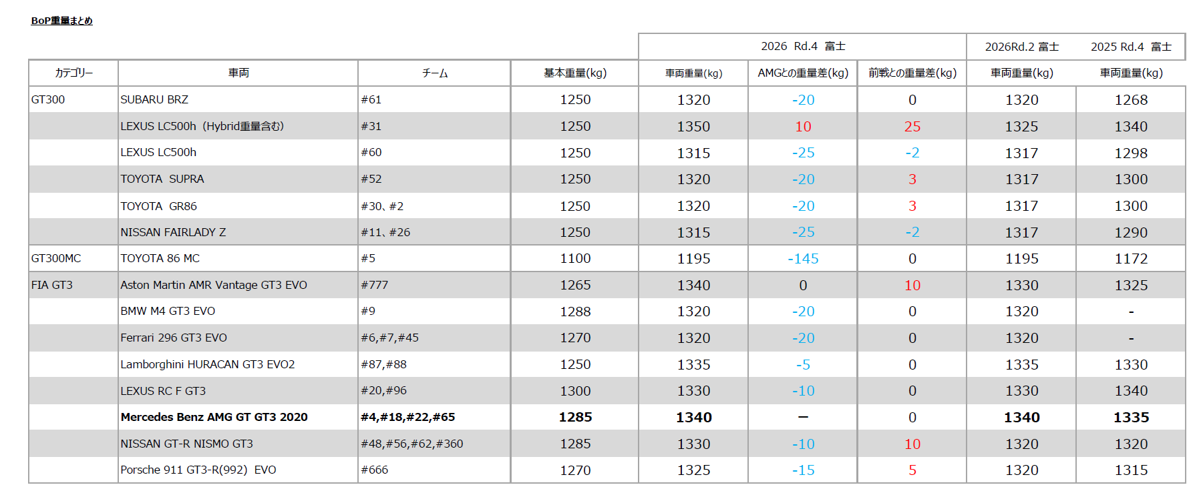Click the BoP重量まとめ underlined title
The width and height of the screenshot is (1199, 497).
click(x=61, y=21)
